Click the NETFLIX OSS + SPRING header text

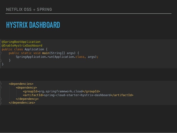pos(29,9)
